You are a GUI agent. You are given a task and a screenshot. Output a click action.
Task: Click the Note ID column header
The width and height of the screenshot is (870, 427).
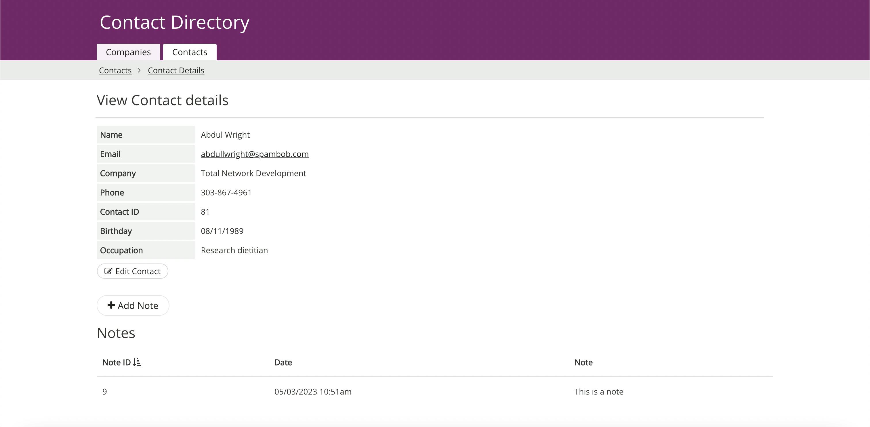click(117, 362)
